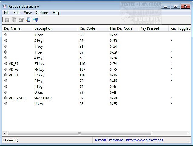Select the 'U key' description cell
Image resolution: width=193 pixels, height=146 pixels.
(x=38, y=104)
